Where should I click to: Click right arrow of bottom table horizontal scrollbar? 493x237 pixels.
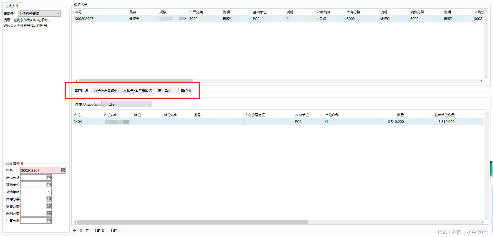coord(482,222)
